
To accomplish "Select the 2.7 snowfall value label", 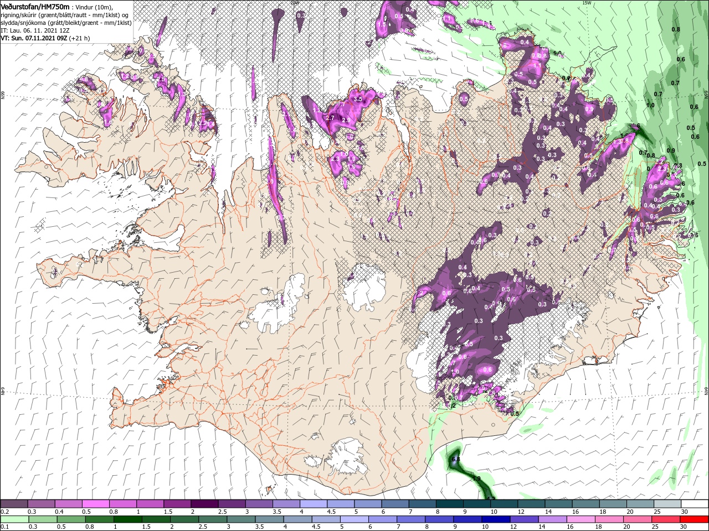I will (330, 118).
